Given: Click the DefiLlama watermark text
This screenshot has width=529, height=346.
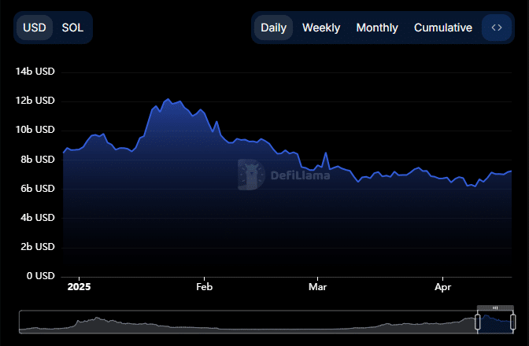Looking at the screenshot, I should click(300, 175).
